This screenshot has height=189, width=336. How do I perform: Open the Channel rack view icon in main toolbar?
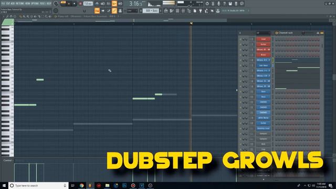tap(177, 10)
